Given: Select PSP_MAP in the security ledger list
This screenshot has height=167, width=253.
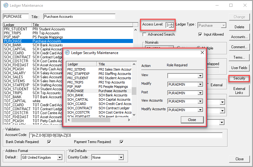Looking at the screenshot, I should [74, 87].
